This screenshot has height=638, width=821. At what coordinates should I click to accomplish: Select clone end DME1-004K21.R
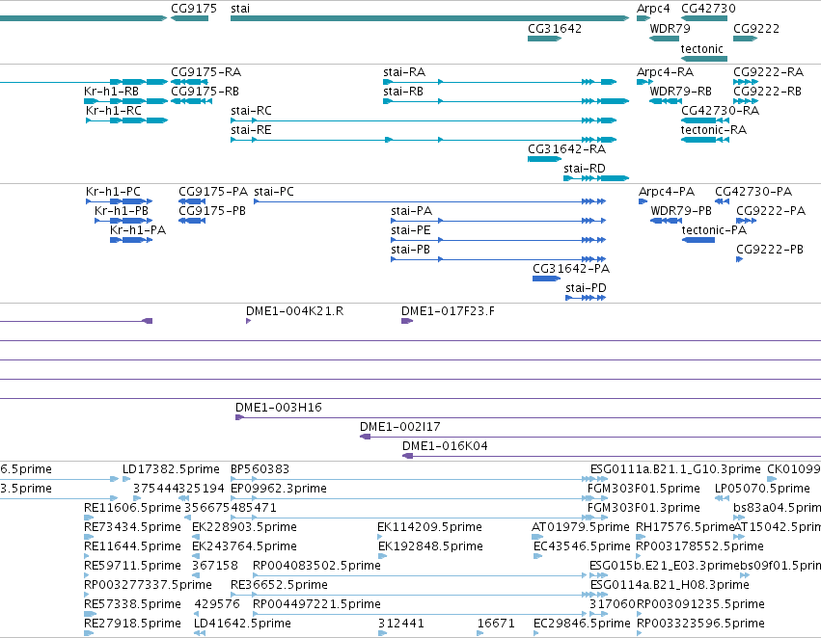248,321
